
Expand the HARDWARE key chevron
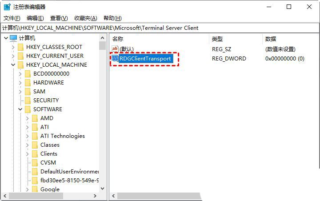pos(20,83)
